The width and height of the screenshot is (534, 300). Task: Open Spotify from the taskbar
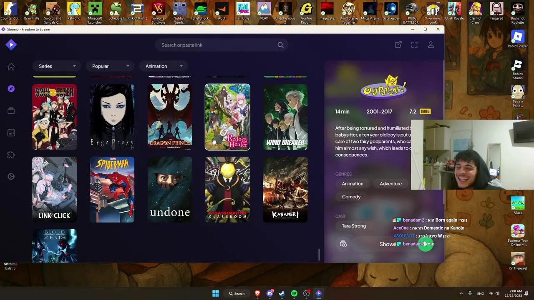point(294,293)
